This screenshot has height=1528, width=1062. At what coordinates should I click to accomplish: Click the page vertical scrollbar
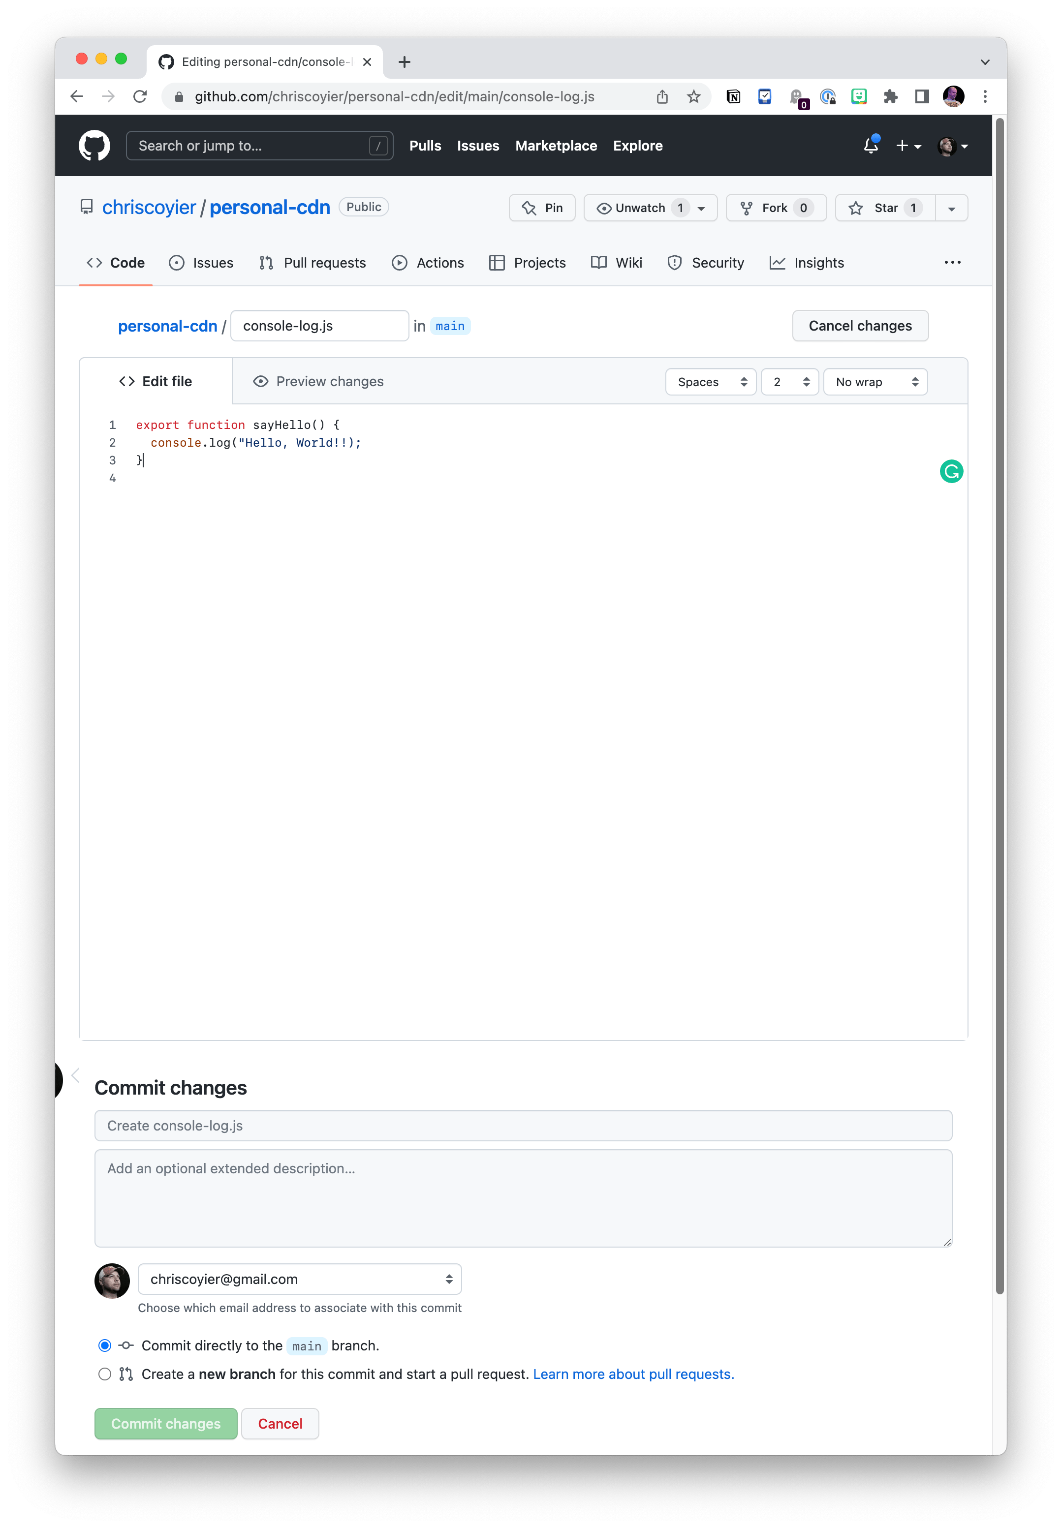tap(999, 705)
